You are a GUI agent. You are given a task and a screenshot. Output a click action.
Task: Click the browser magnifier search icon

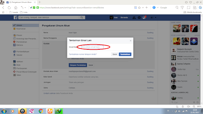coord(177,8)
